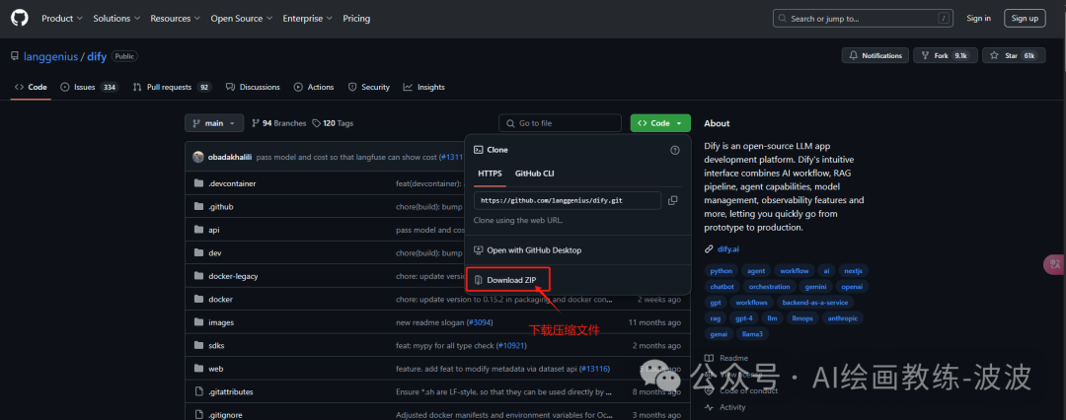Go to the GitHub homepage logo

20,19
